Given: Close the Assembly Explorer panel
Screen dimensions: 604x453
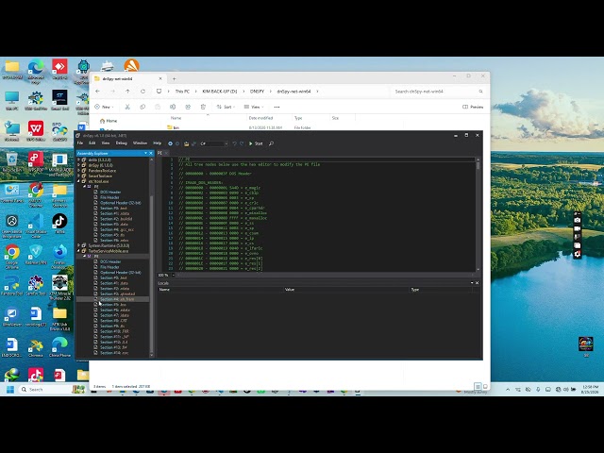Looking at the screenshot, I should [151, 153].
